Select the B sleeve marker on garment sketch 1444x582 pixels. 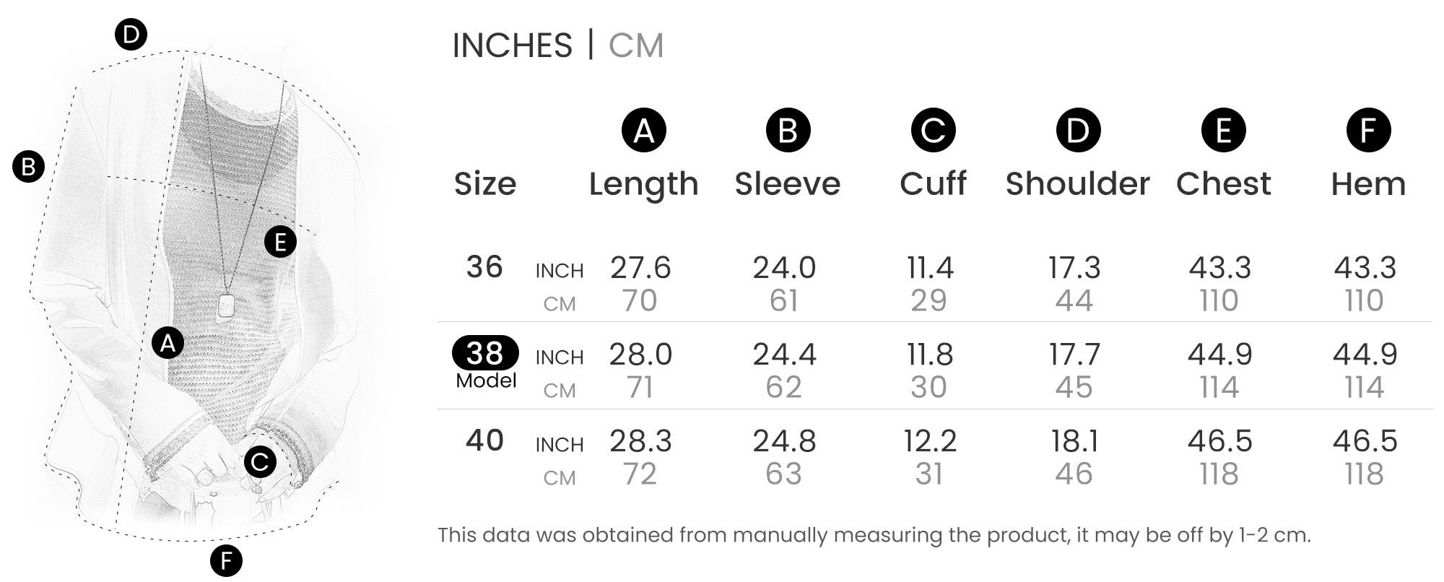[29, 167]
